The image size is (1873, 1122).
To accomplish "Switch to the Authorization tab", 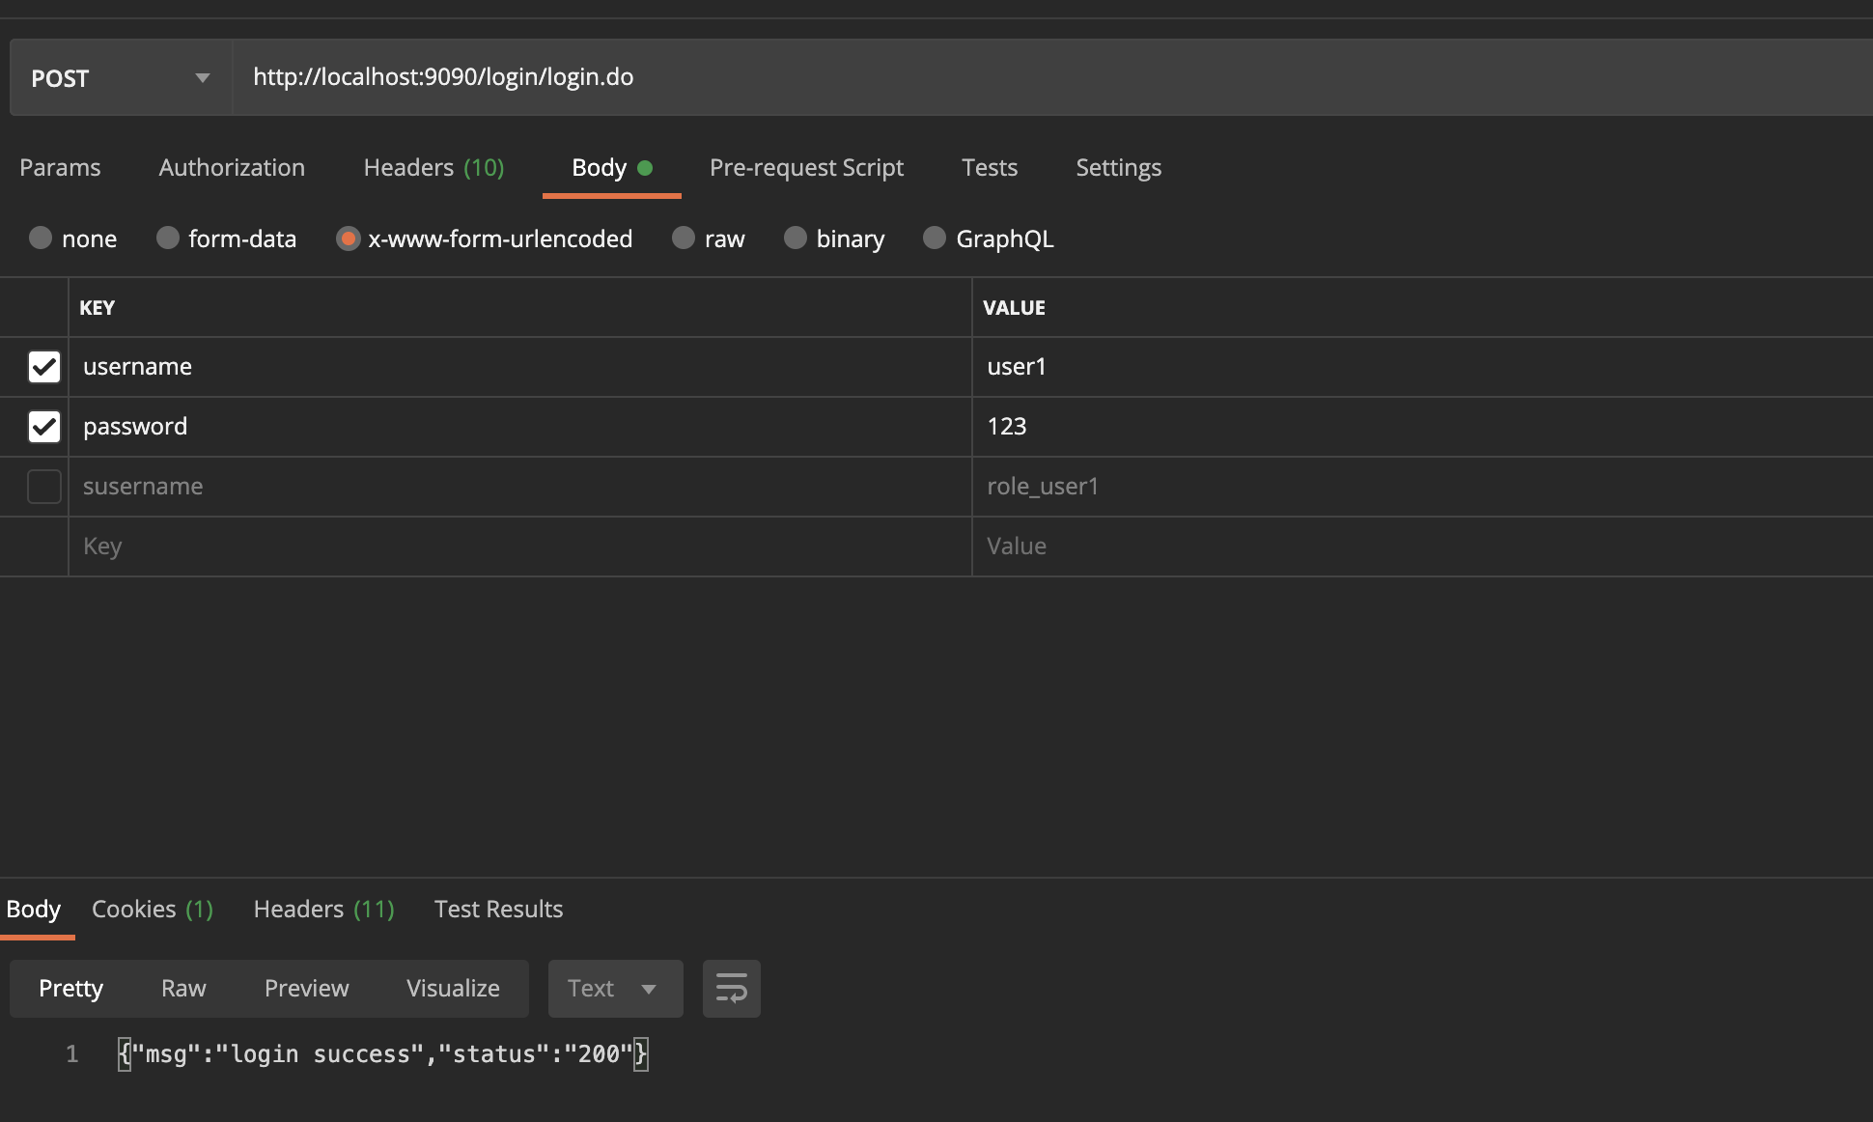I will coord(232,167).
